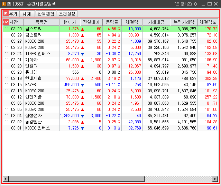Open 조건설정 condition settings button
Viewport: 221px width, 186px height.
pyautogui.click(x=67, y=14)
